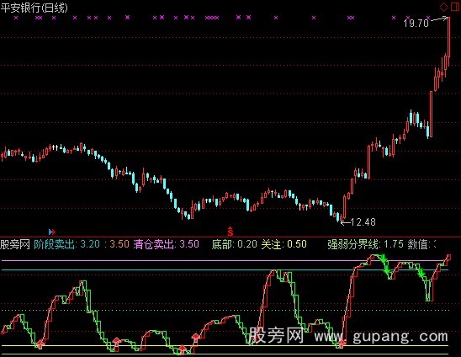Click the leftmost red up arrow in indicator
Image resolution: width=461 pixels, height=357 pixels.
point(40,344)
